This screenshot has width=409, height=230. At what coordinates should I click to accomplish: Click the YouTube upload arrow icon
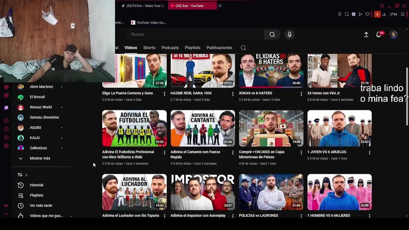(x=366, y=34)
